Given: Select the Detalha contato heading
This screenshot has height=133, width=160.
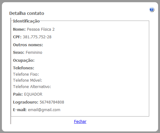Looking at the screenshot, I should 27,13.
